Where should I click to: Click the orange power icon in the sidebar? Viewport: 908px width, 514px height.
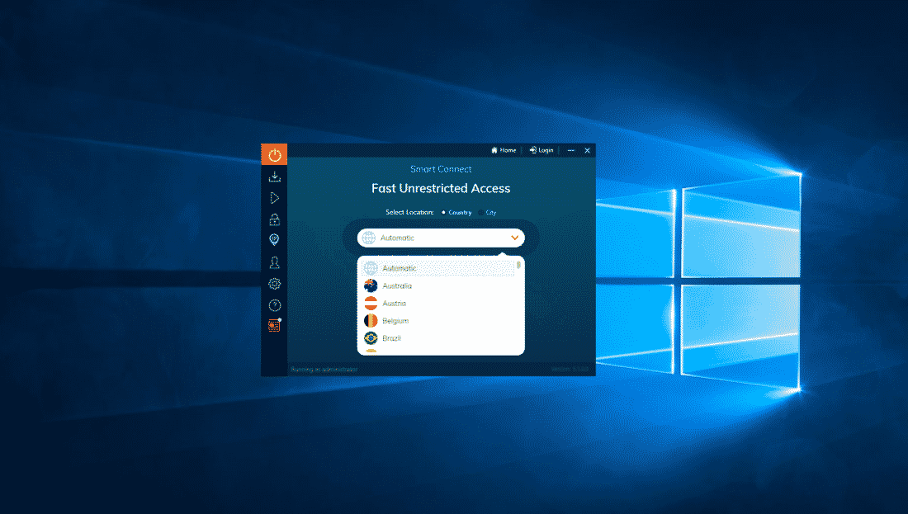click(275, 154)
